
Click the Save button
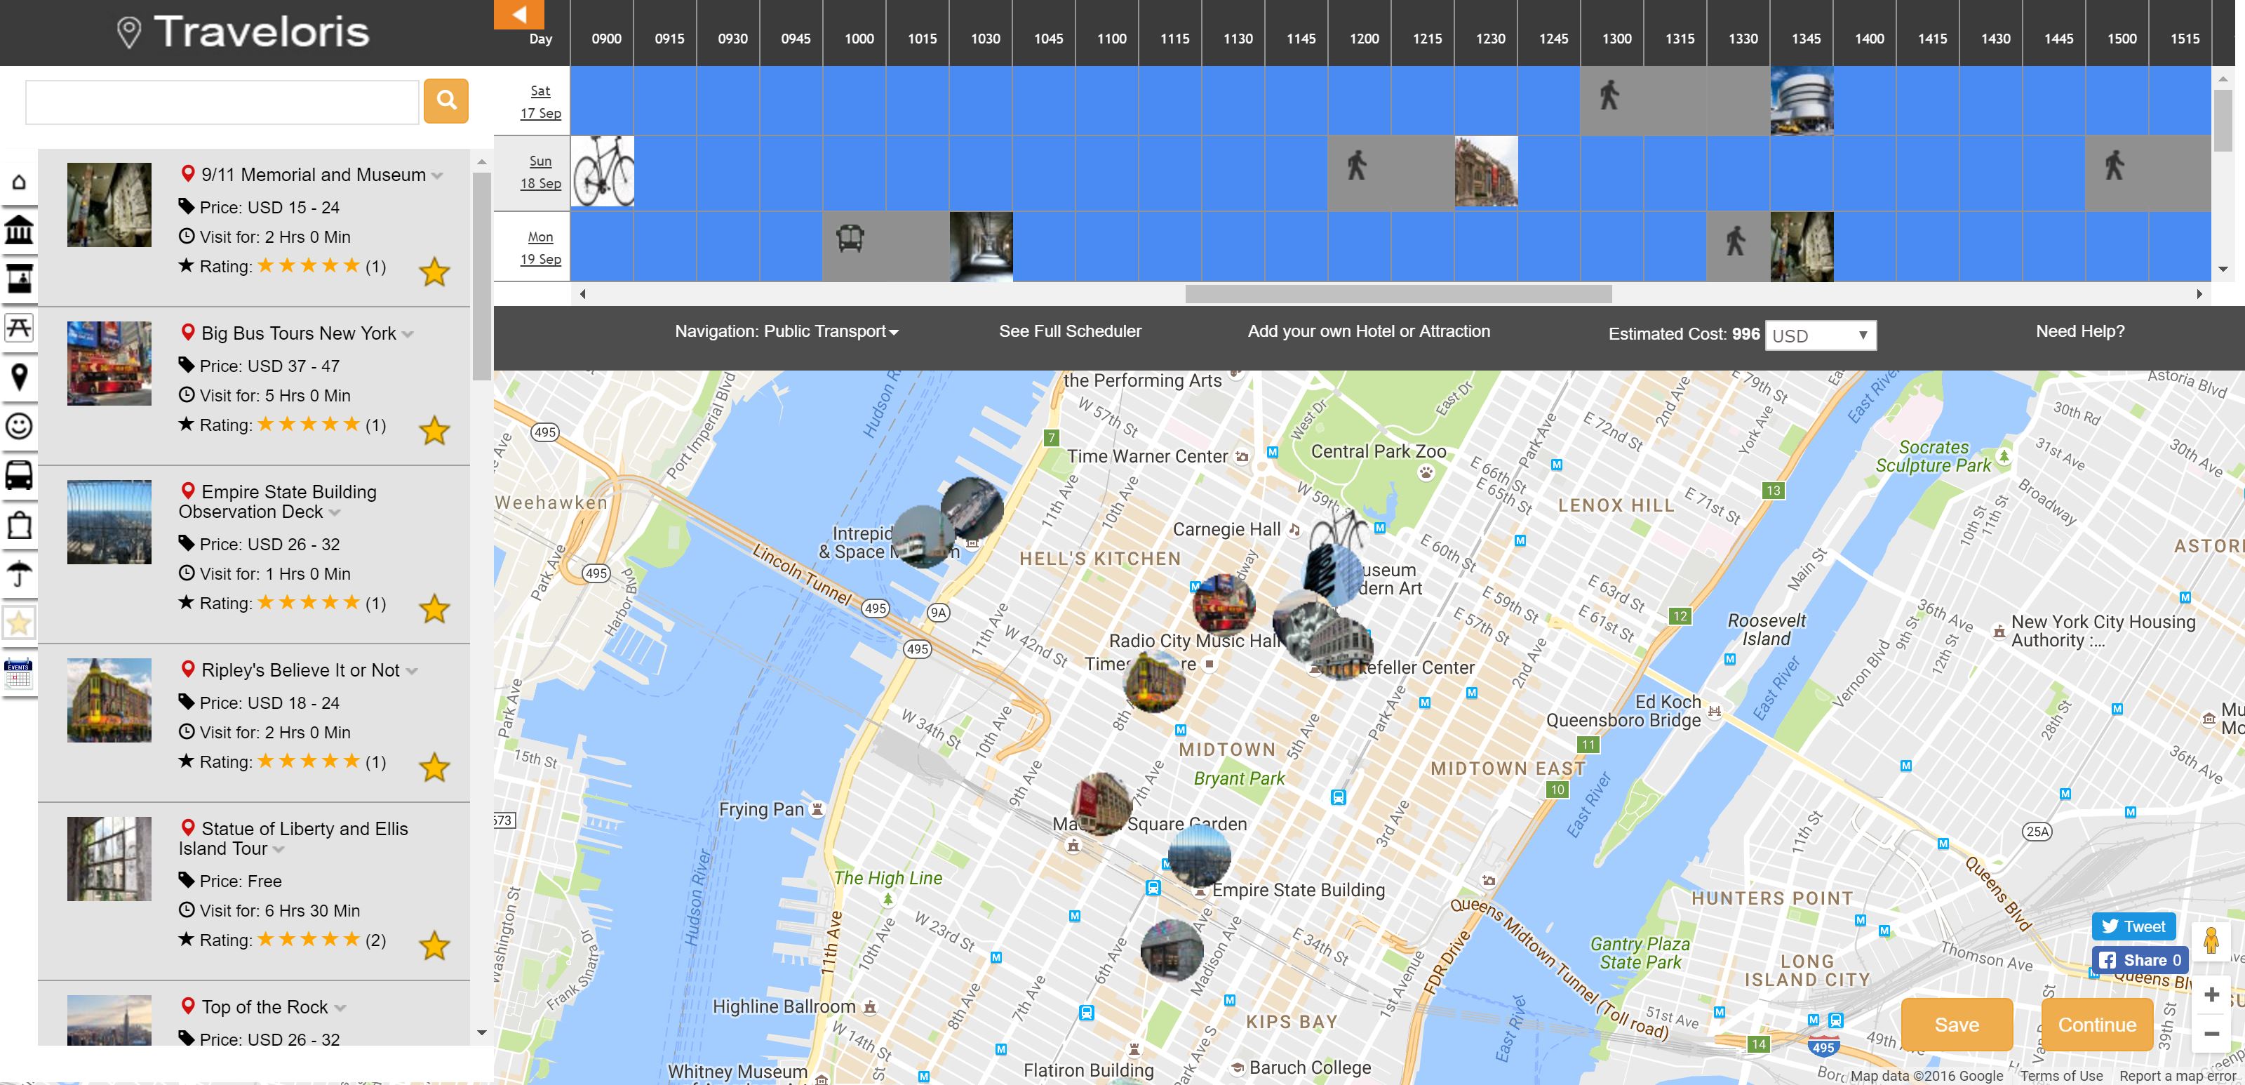click(1957, 1025)
